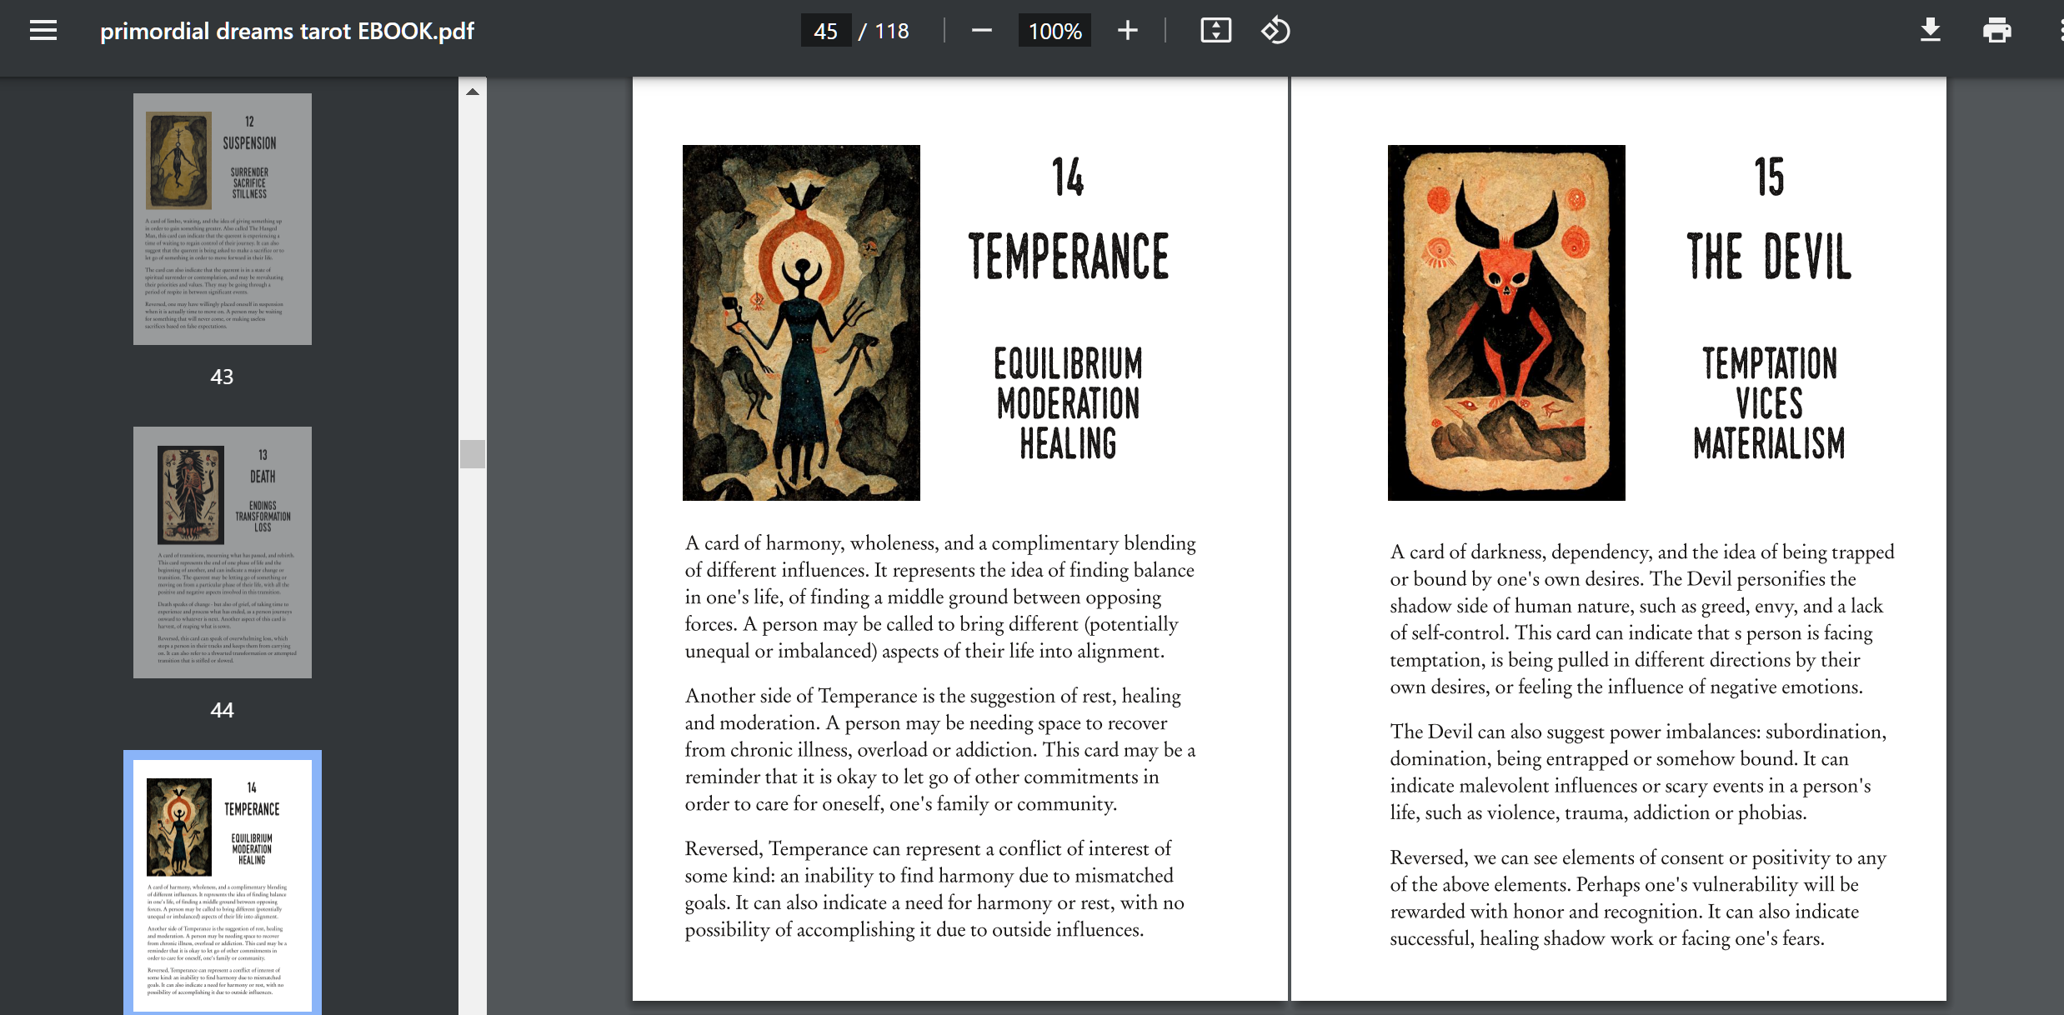Open the page 44 Death thumbnail
This screenshot has width=2064, height=1015.
tap(223, 552)
